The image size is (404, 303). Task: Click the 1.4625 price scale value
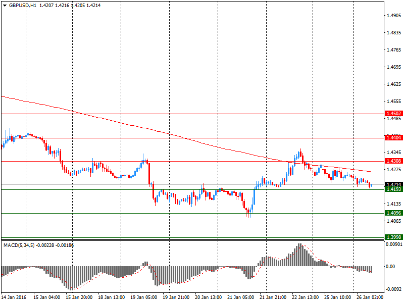394,84
